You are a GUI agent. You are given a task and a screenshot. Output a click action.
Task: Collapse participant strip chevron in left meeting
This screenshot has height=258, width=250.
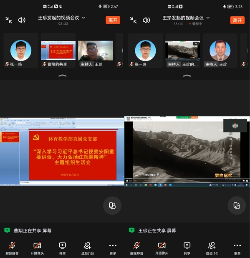tap(63, 76)
